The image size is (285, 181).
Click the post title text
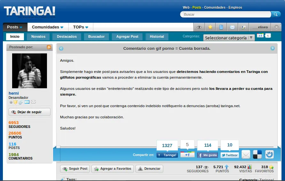[x=167, y=49]
